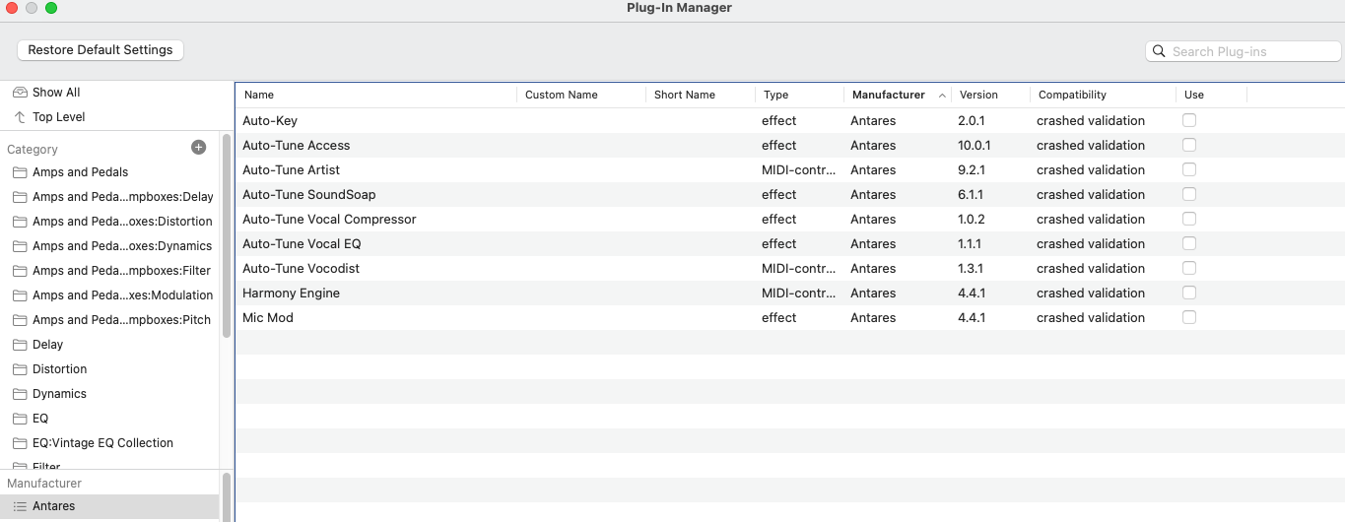Image resolution: width=1345 pixels, height=522 pixels.
Task: Click the add category plus icon
Action: [x=198, y=148]
